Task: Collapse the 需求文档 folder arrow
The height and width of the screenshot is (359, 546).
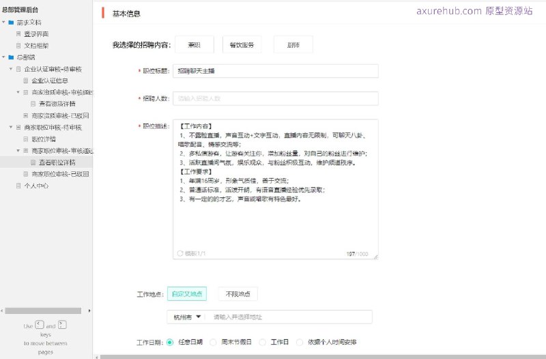Action: pos(4,23)
